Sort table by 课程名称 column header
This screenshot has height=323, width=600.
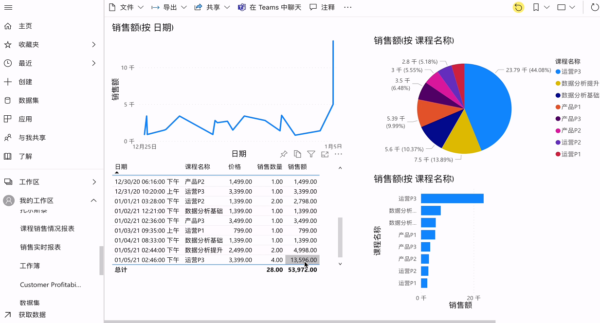pyautogui.click(x=198, y=167)
